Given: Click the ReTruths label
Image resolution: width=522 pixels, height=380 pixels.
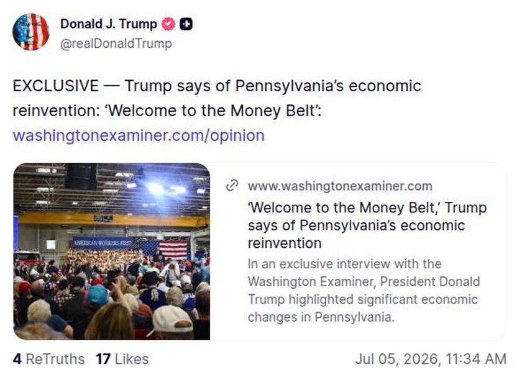Looking at the screenshot, I should 55,359.
